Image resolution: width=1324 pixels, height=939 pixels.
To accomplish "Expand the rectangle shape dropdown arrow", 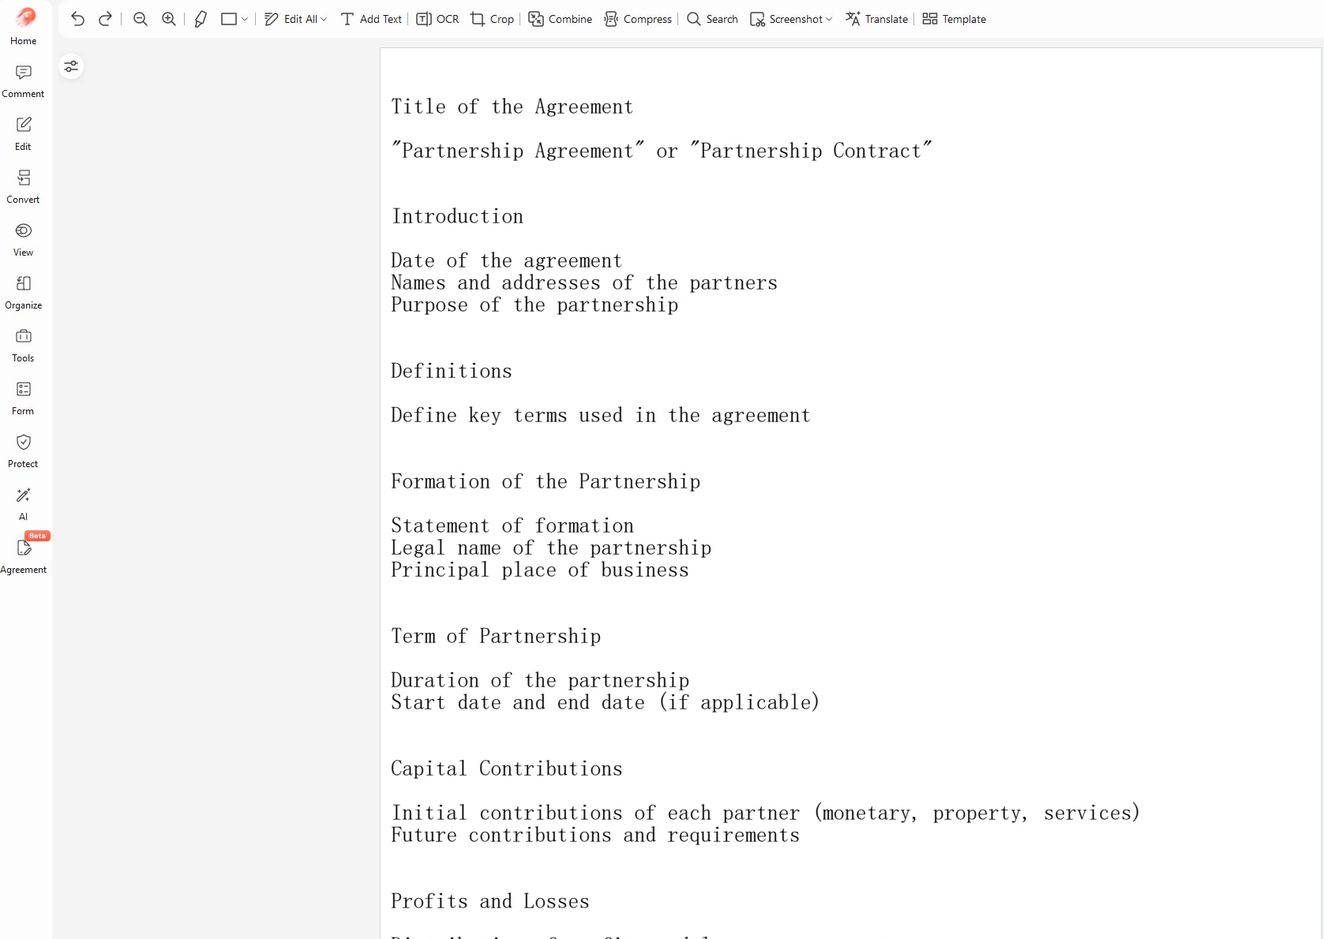I will point(245,19).
